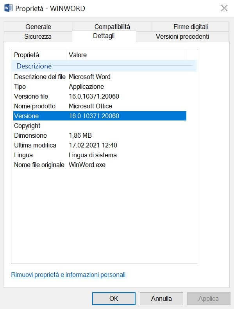Screen dimensions: 234x309
Task: Select the Nome file originale row
Action: (x=100, y=165)
